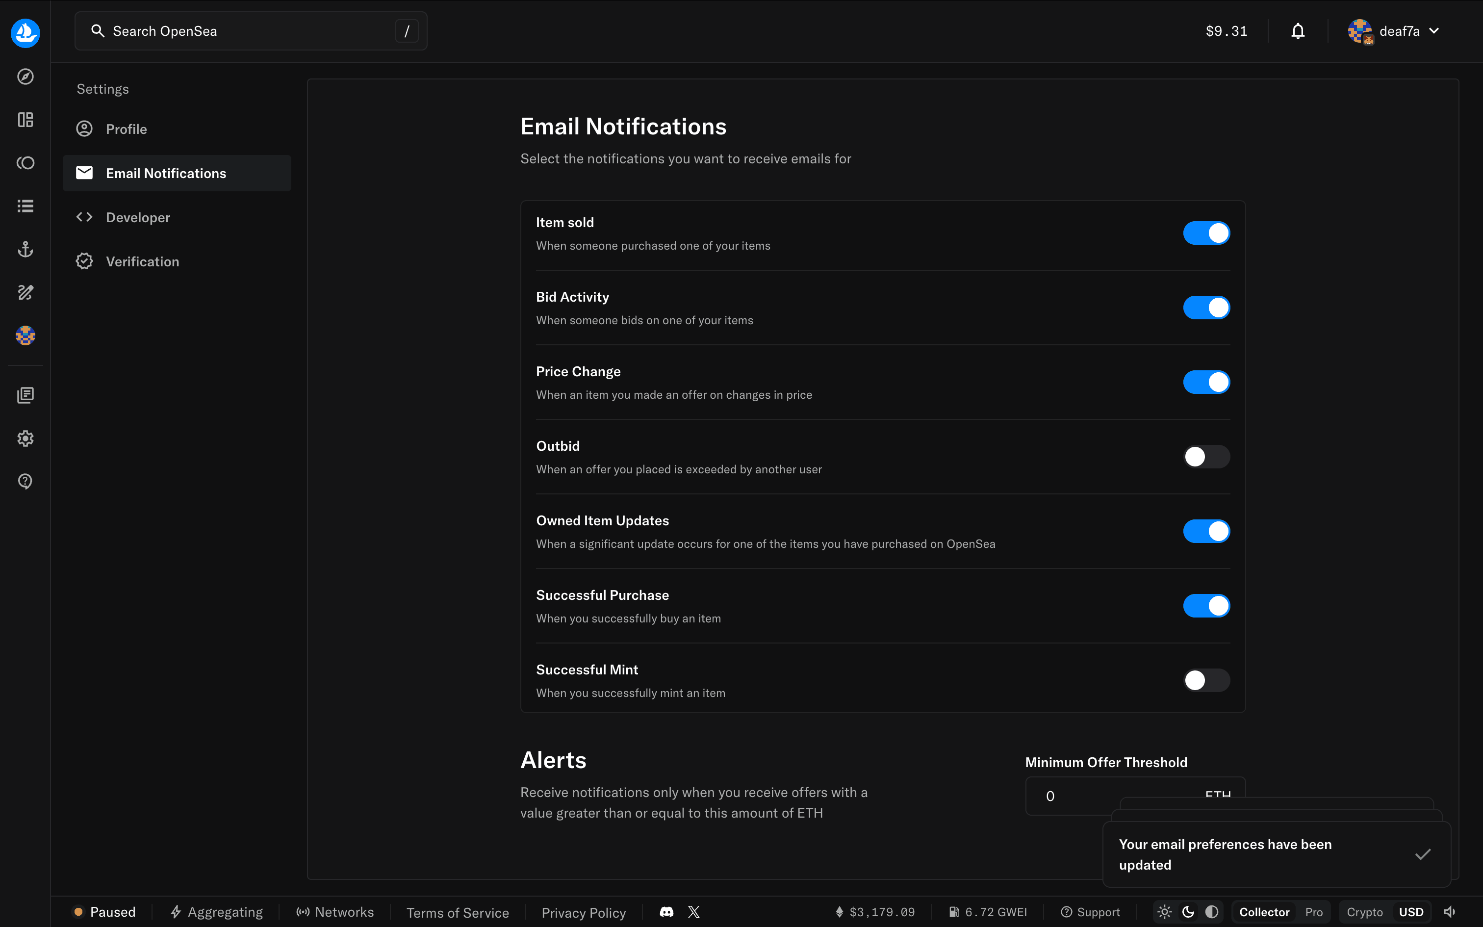Click the help question mark sidebar icon
Image resolution: width=1483 pixels, height=927 pixels.
coord(25,481)
